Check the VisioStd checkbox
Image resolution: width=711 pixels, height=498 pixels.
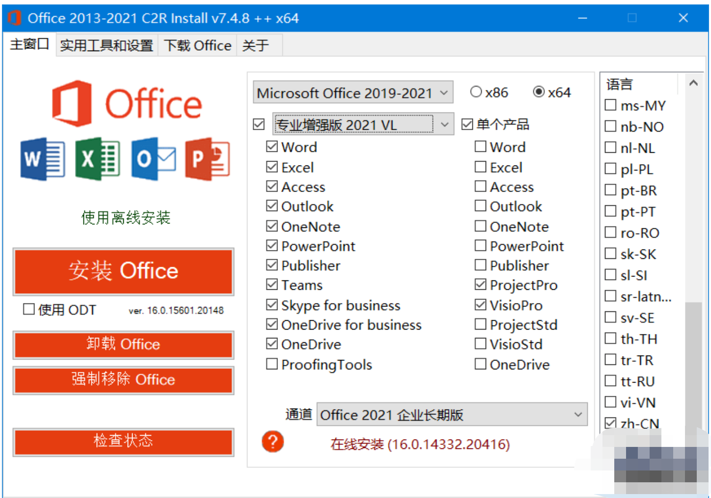(480, 344)
